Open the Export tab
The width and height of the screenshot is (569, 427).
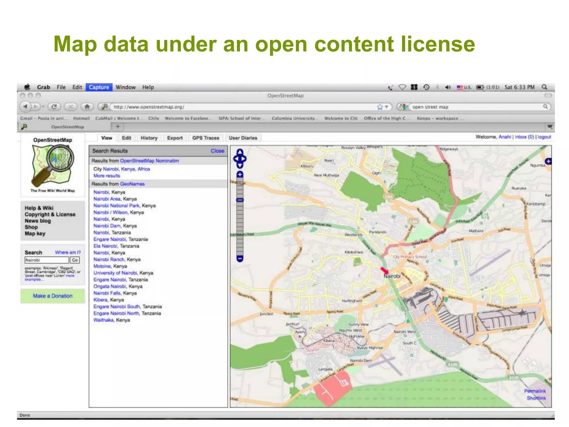[x=175, y=138]
